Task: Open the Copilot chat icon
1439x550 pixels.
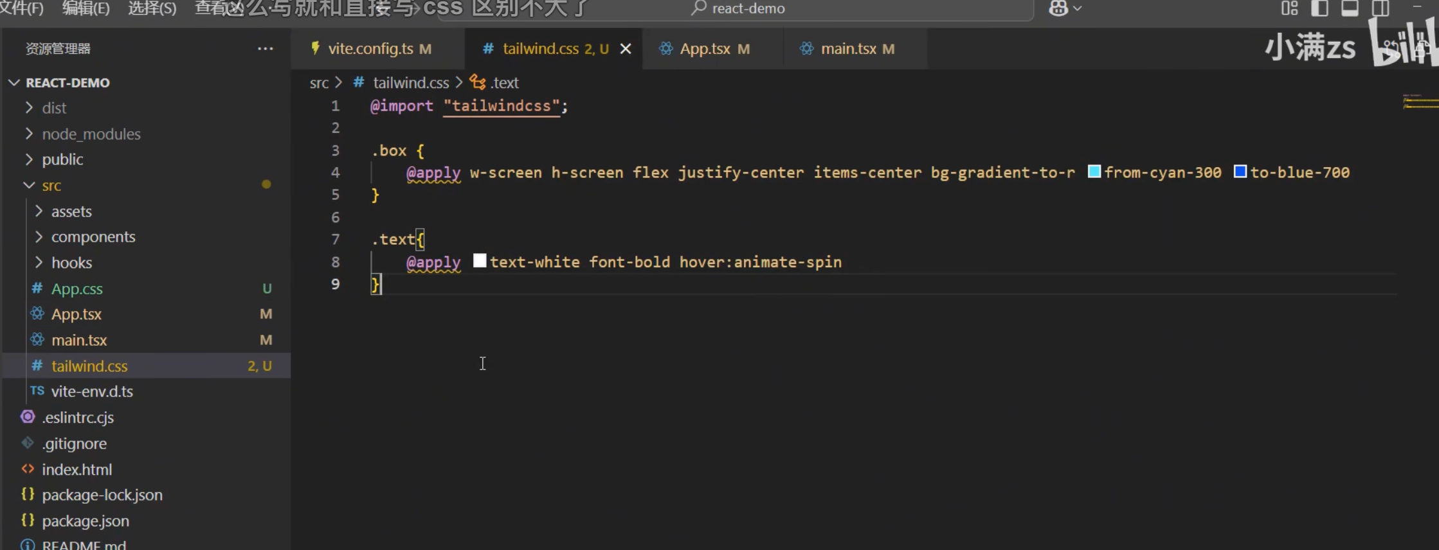Action: (x=1058, y=8)
